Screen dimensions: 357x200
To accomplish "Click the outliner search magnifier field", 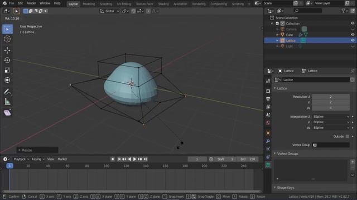I will pyautogui.click(x=308, y=11).
